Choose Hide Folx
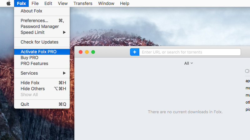Screen dimensions: 250x140 (x=42, y=83)
